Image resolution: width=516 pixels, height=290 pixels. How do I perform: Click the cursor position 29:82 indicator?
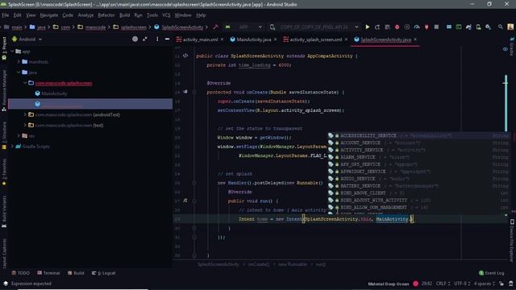point(427,284)
